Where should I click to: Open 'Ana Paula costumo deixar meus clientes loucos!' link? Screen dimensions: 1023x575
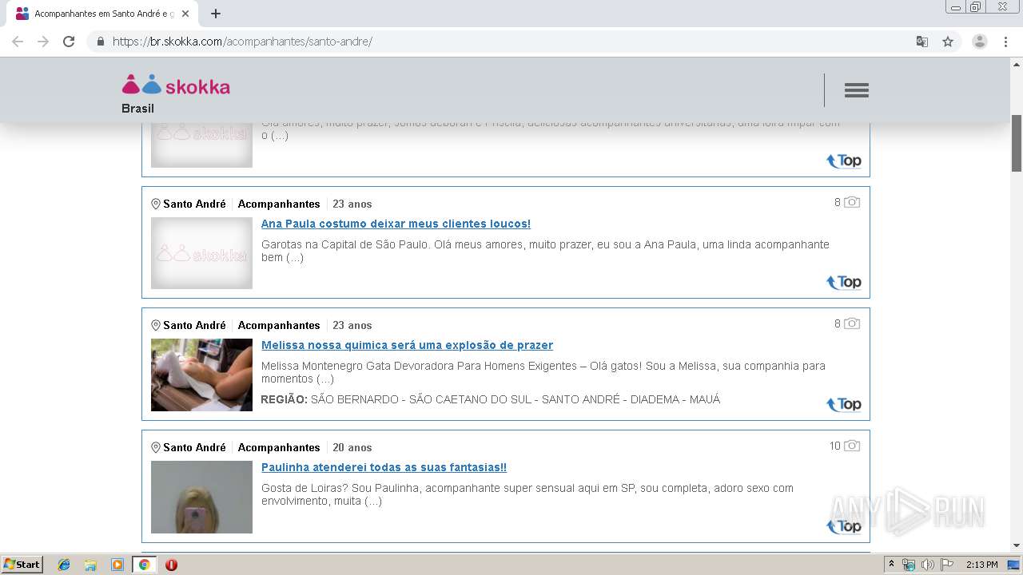tap(396, 224)
